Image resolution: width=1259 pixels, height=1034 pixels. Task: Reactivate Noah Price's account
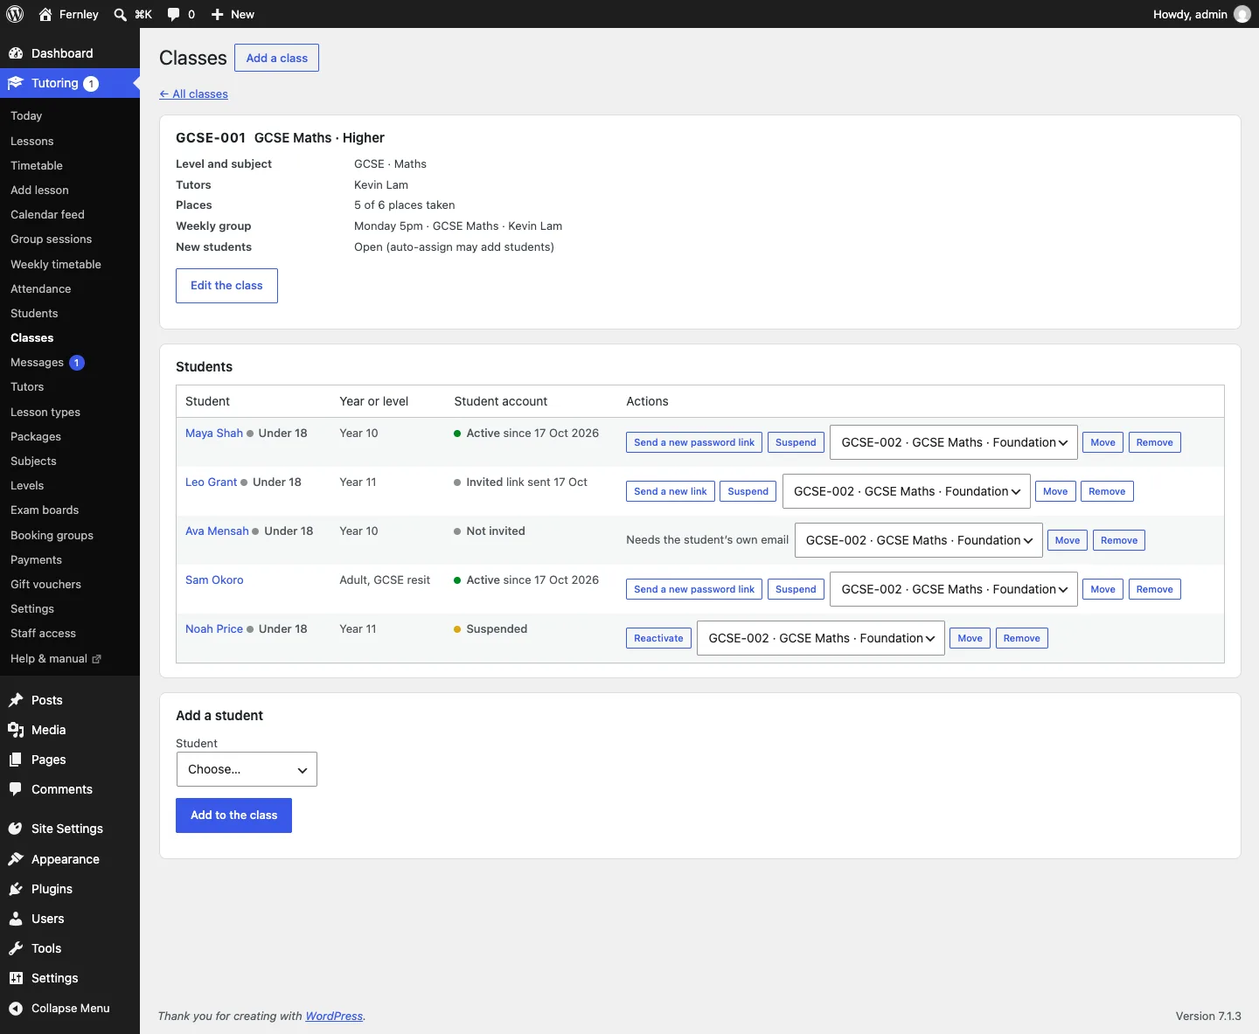click(658, 638)
